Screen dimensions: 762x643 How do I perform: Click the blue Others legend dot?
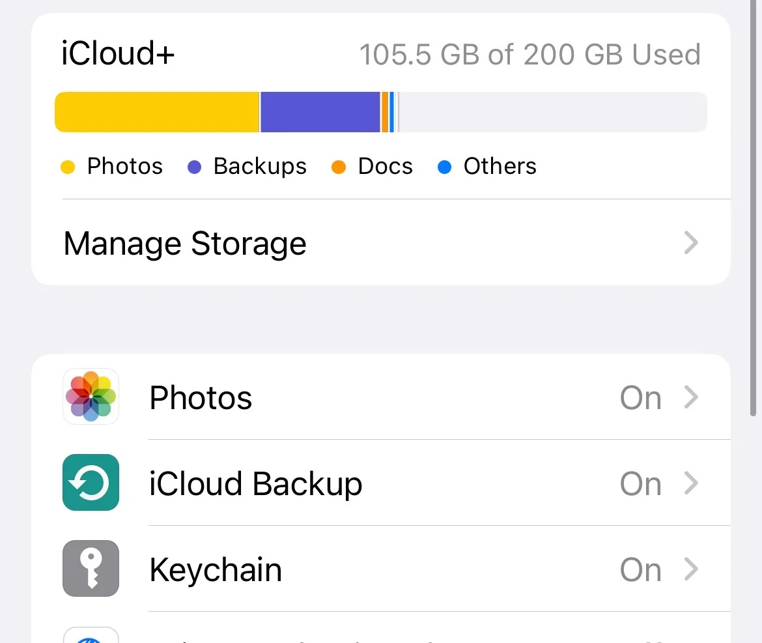(x=445, y=167)
